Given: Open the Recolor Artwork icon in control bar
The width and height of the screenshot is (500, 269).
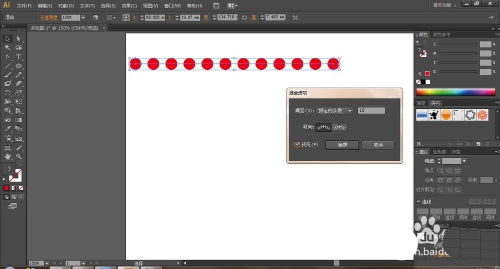Looking at the screenshot, I should point(95,17).
